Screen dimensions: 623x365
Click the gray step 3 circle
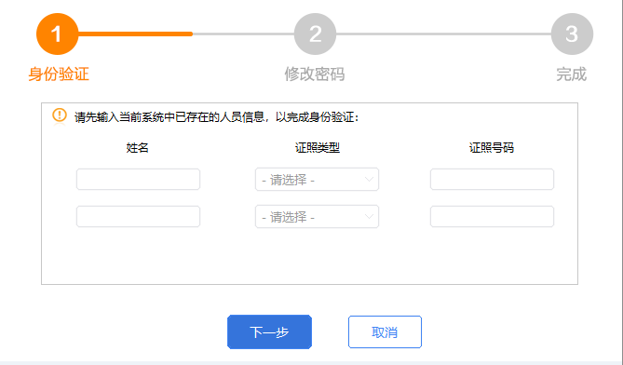coord(572,34)
